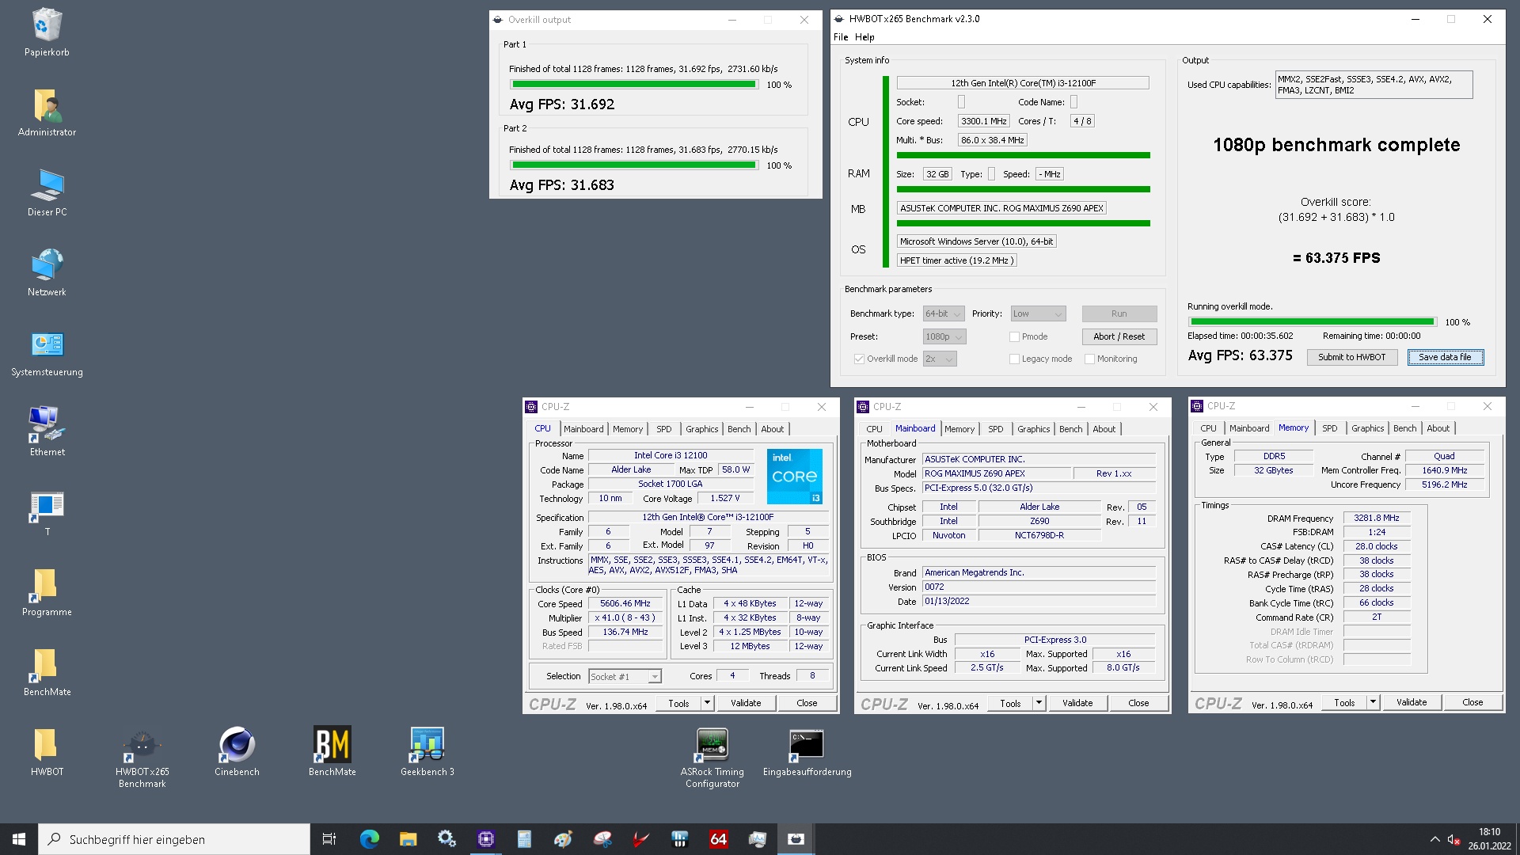Switch to CPU-Z in the taskbar
This screenshot has height=855, width=1520.
pos(485,839)
